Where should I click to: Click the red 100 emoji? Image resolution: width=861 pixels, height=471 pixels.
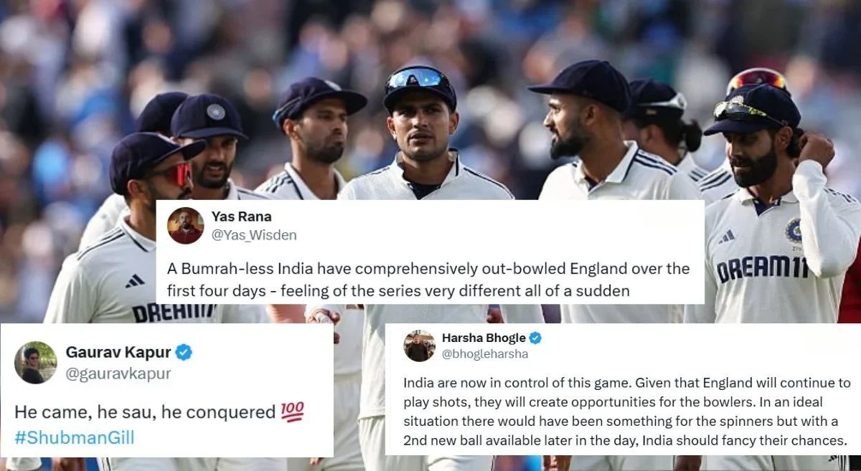pyautogui.click(x=293, y=411)
